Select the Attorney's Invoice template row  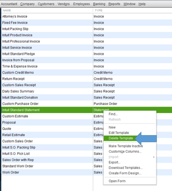(87, 16)
